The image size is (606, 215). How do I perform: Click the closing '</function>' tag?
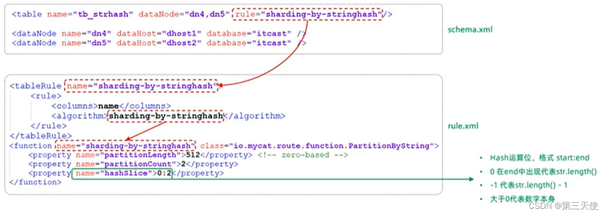coord(36,182)
